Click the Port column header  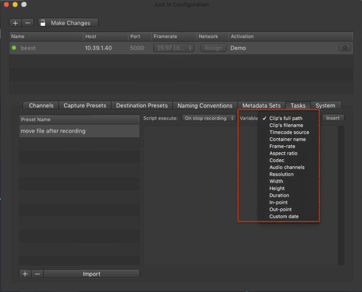coord(140,37)
